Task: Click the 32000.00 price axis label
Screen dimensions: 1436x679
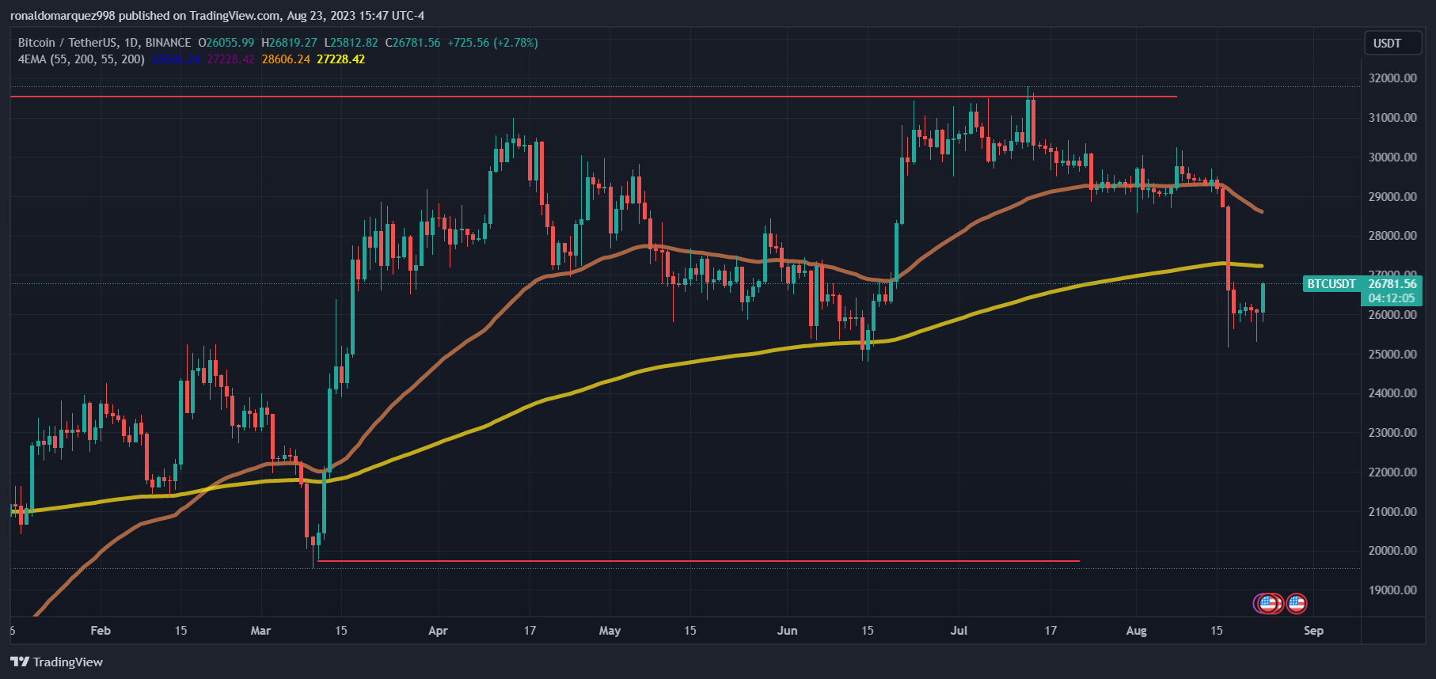Action: (1392, 78)
